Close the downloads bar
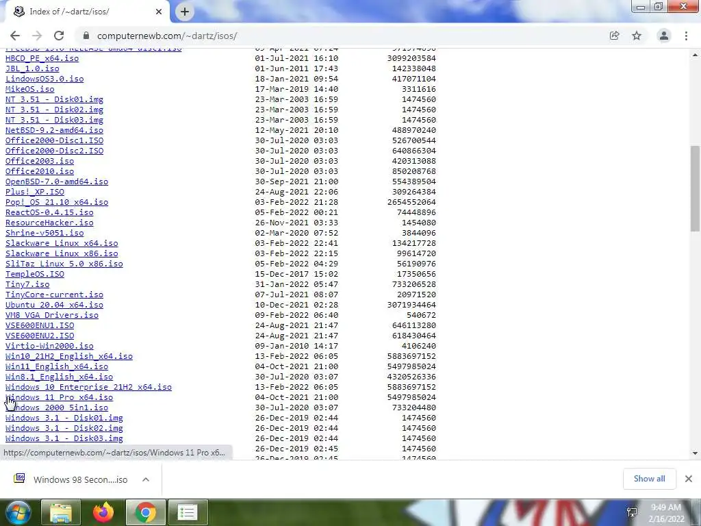 [689, 479]
